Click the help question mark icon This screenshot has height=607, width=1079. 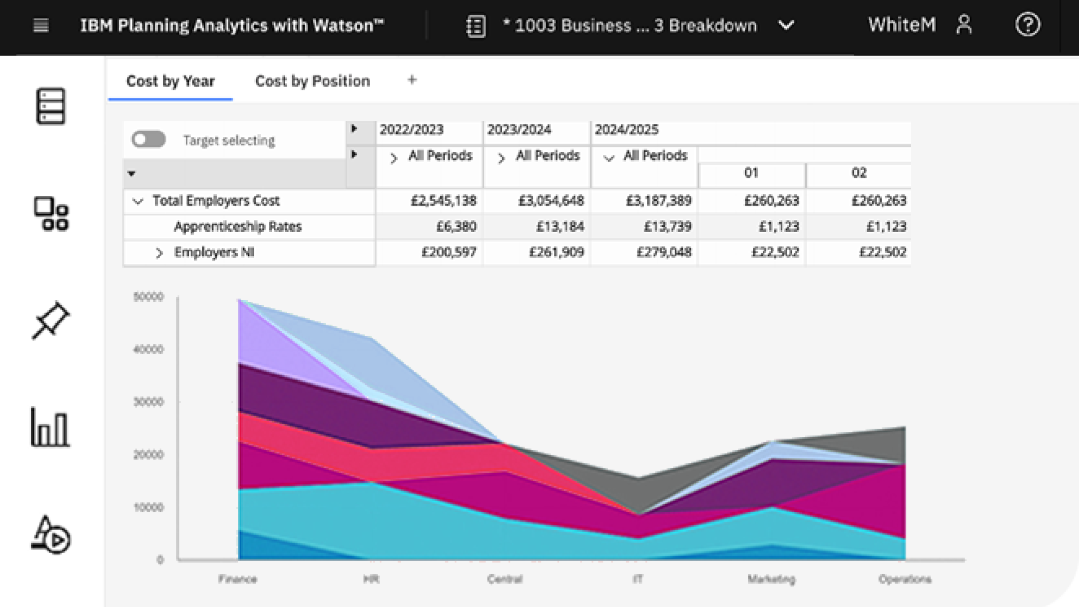pos(1028,24)
